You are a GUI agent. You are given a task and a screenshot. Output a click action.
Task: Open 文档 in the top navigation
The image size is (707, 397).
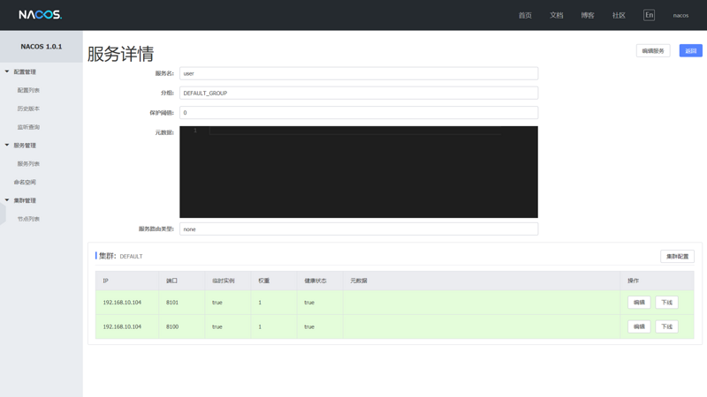pos(557,15)
